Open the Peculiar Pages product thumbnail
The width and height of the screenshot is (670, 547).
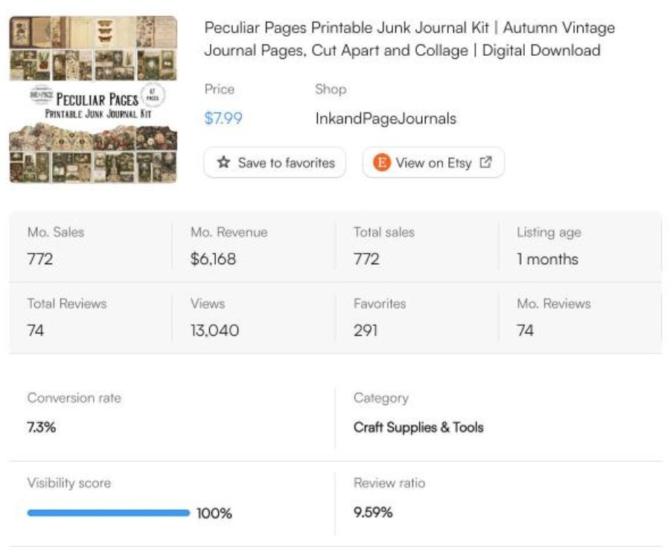pos(93,100)
